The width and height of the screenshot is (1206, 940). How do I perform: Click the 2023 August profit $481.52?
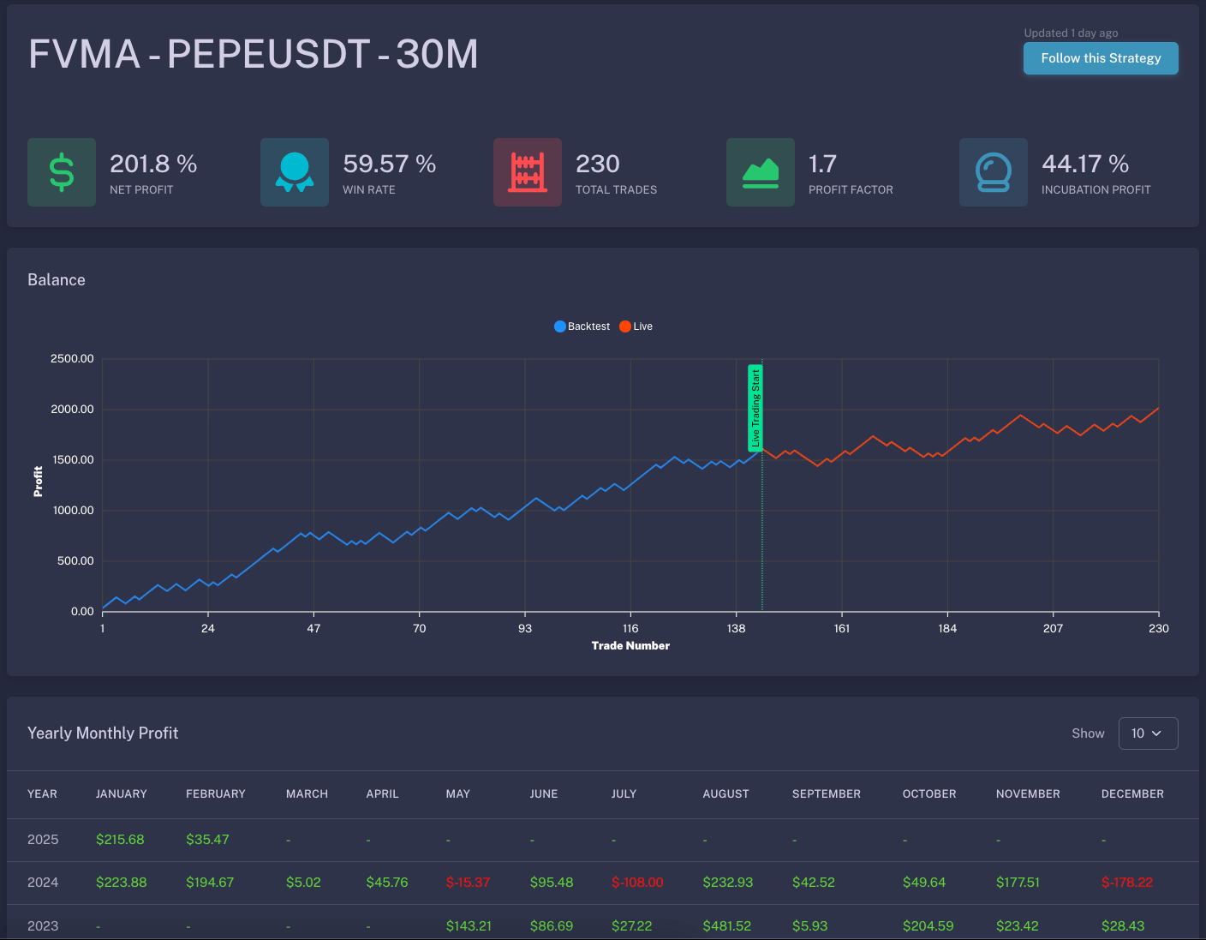point(726,926)
